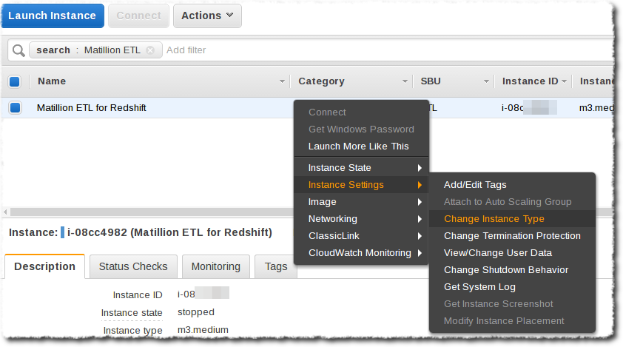
Task: Choose Get System Log
Action: click(512, 287)
